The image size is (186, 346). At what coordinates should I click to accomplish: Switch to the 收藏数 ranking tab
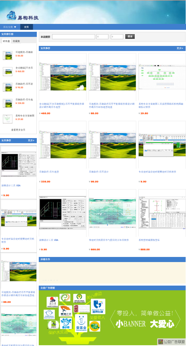tap(16, 41)
